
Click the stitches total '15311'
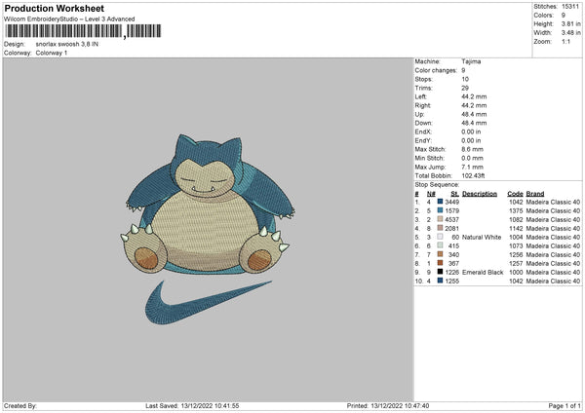(570, 7)
